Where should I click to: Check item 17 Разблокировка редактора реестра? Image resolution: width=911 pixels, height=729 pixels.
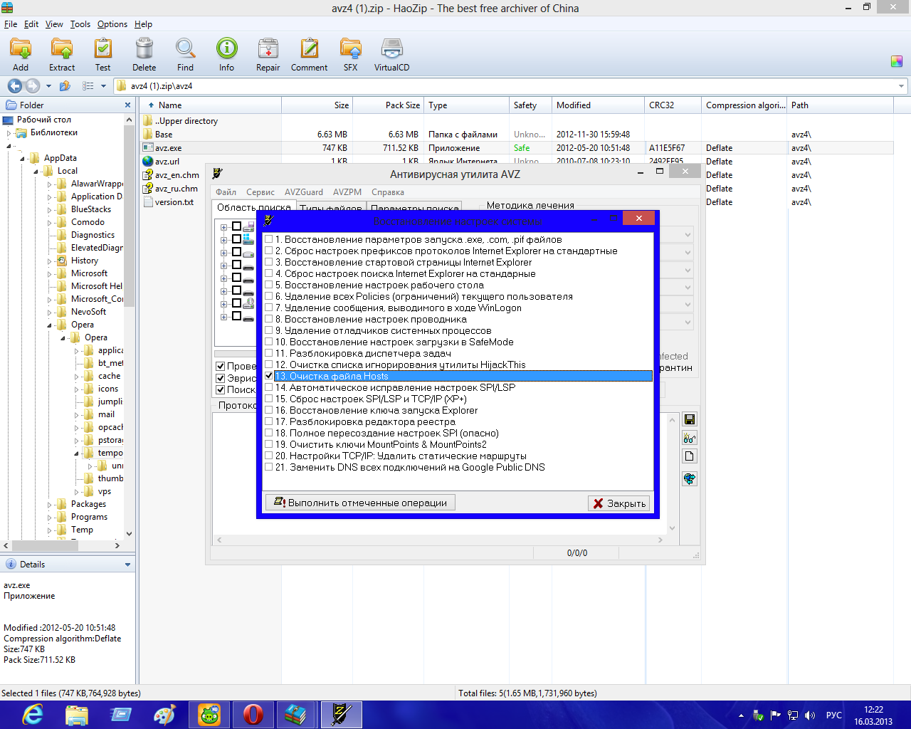269,421
